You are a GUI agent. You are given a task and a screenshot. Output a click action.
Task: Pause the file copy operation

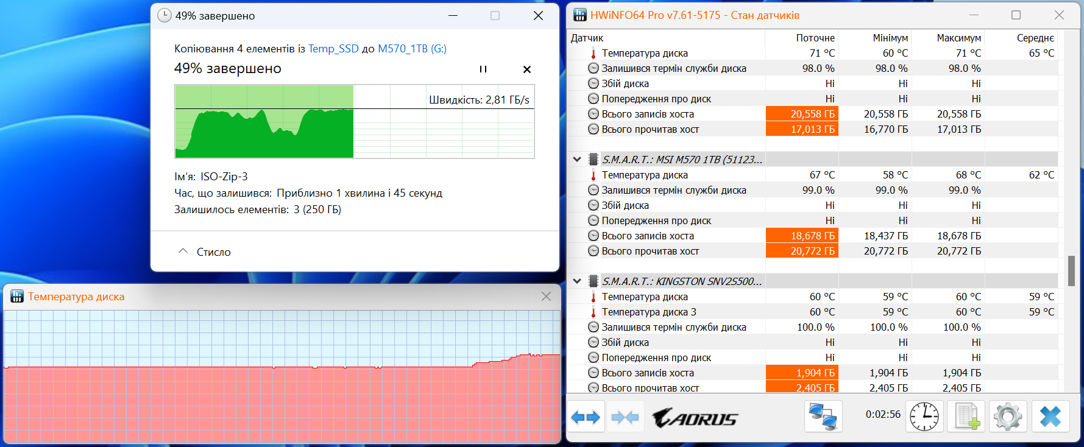483,69
